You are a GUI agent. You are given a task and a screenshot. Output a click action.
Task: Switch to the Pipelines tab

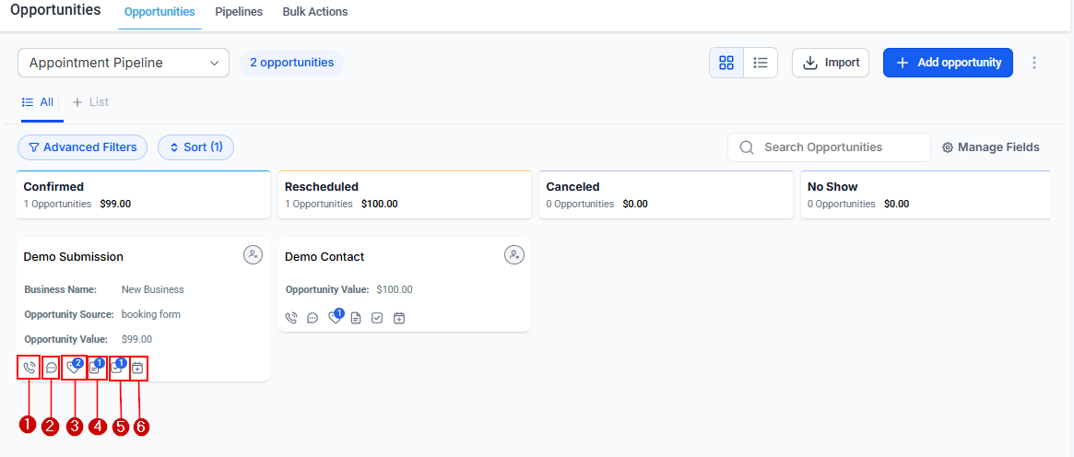239,12
